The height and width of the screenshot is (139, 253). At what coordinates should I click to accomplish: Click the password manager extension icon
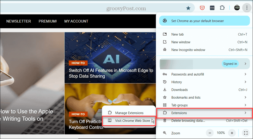212,8
